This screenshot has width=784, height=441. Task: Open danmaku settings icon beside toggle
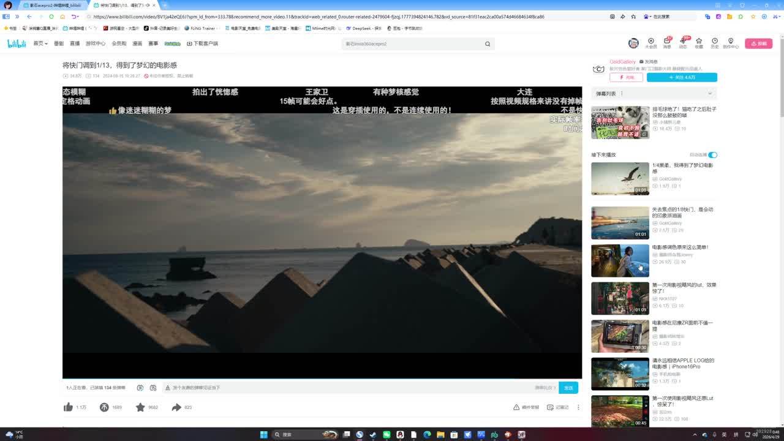153,388
